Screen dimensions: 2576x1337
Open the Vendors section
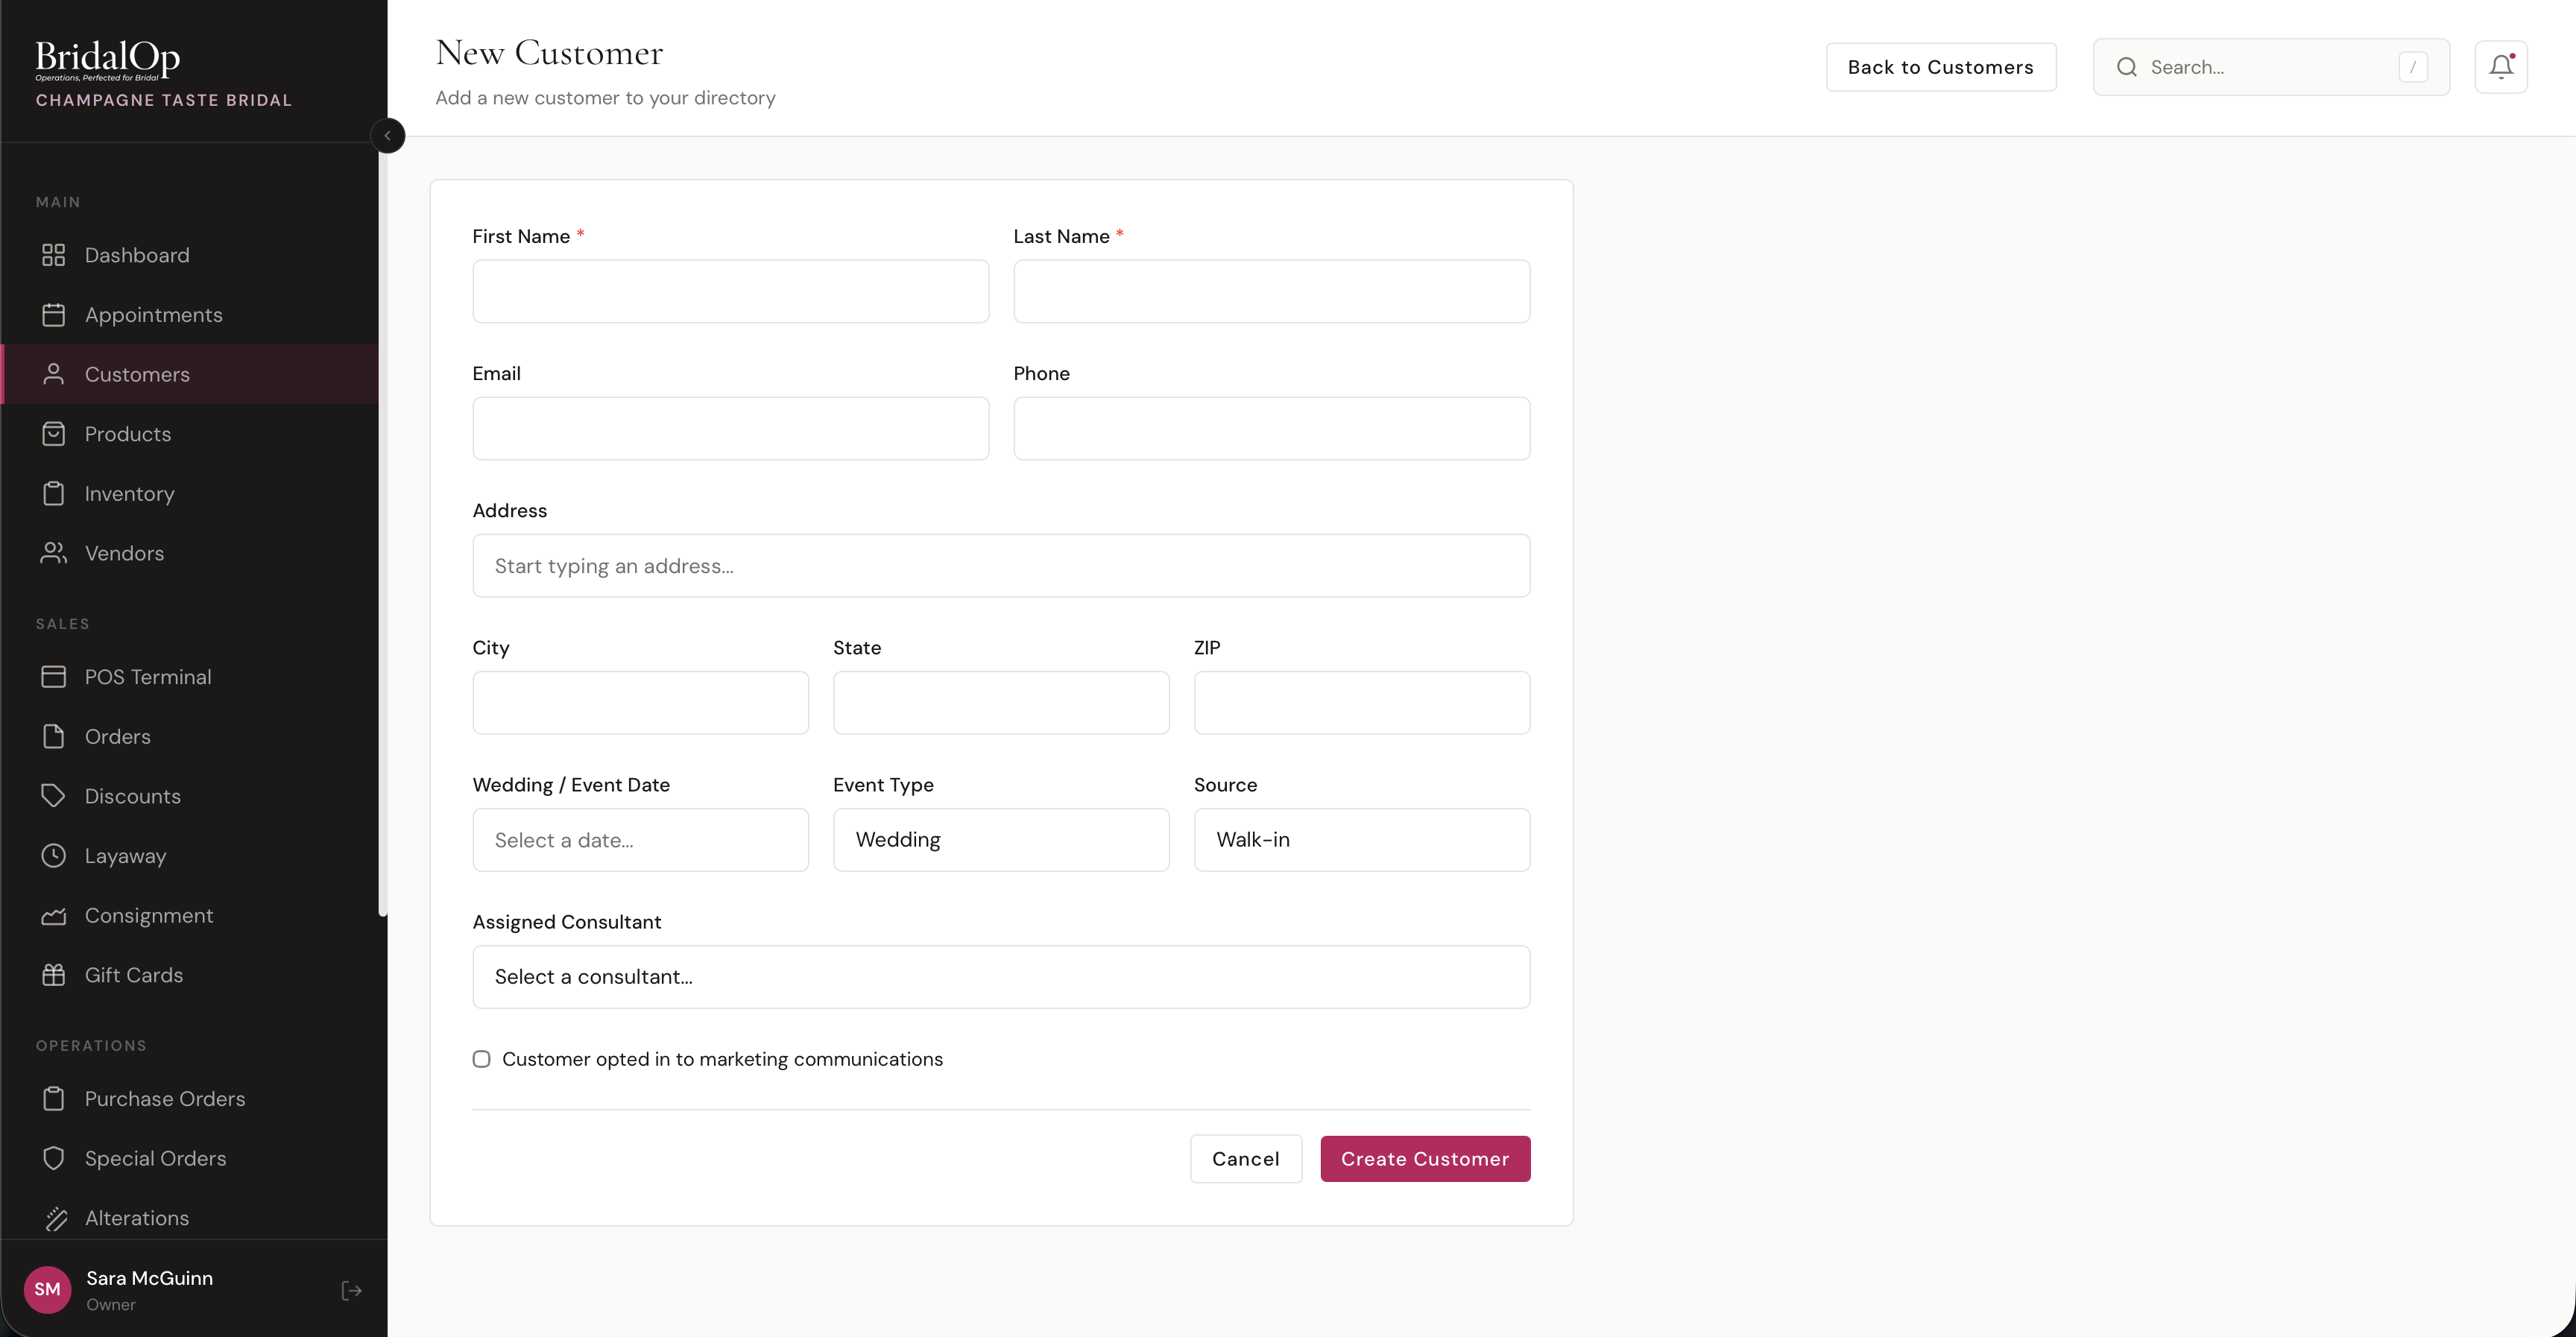[x=124, y=553]
